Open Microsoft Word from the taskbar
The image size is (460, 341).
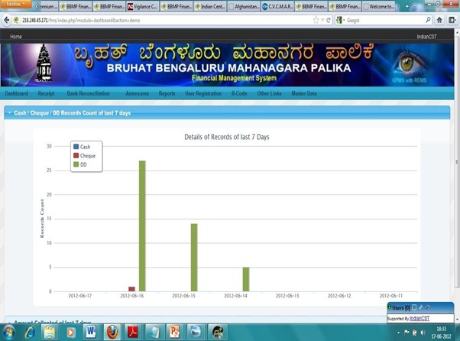pos(91,333)
